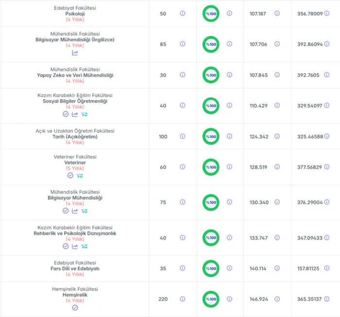Select Tarih (Açıköğretim) program name

[x=75, y=137]
